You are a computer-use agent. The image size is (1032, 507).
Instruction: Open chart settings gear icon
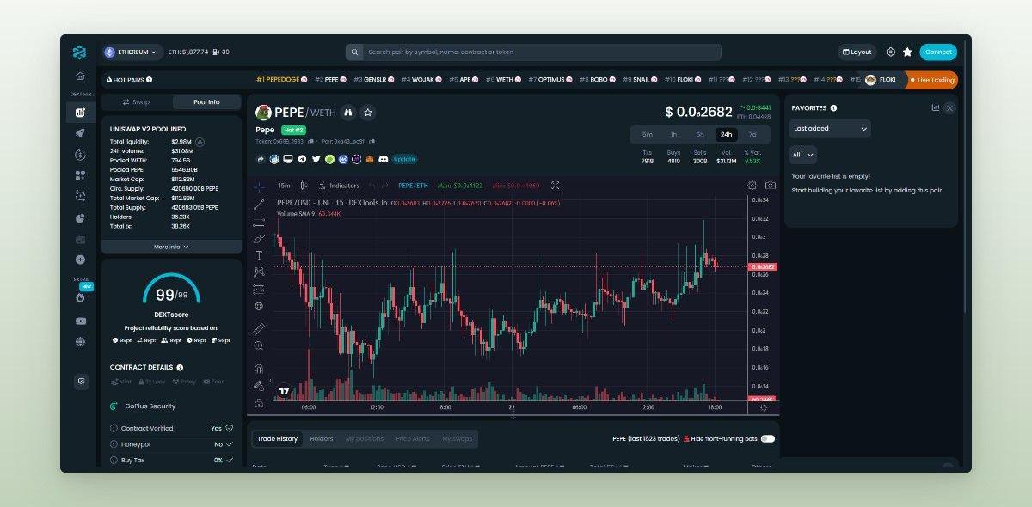coord(752,186)
